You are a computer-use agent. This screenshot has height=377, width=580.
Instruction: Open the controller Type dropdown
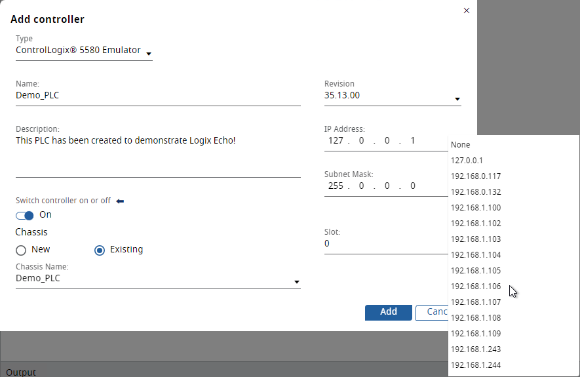pyautogui.click(x=84, y=50)
